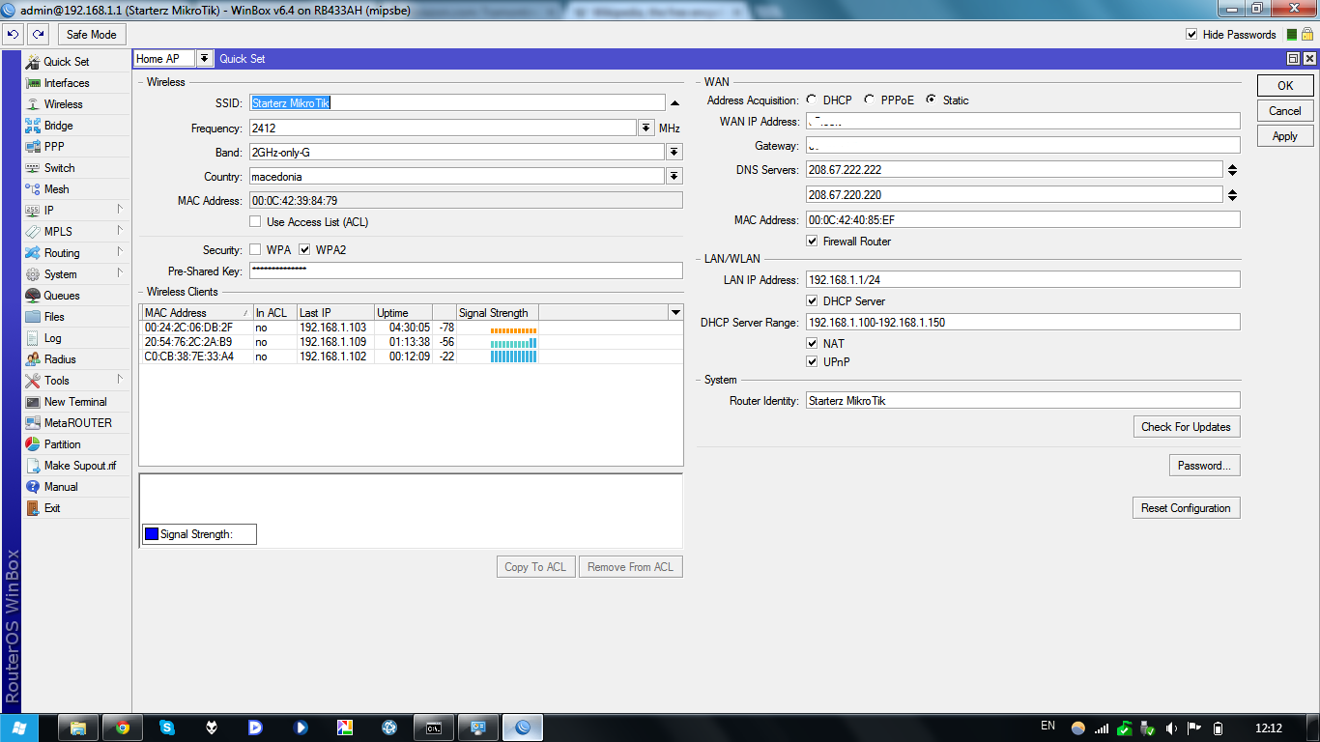Open the Band dropdown arrow
The height and width of the screenshot is (742, 1320).
(x=674, y=153)
